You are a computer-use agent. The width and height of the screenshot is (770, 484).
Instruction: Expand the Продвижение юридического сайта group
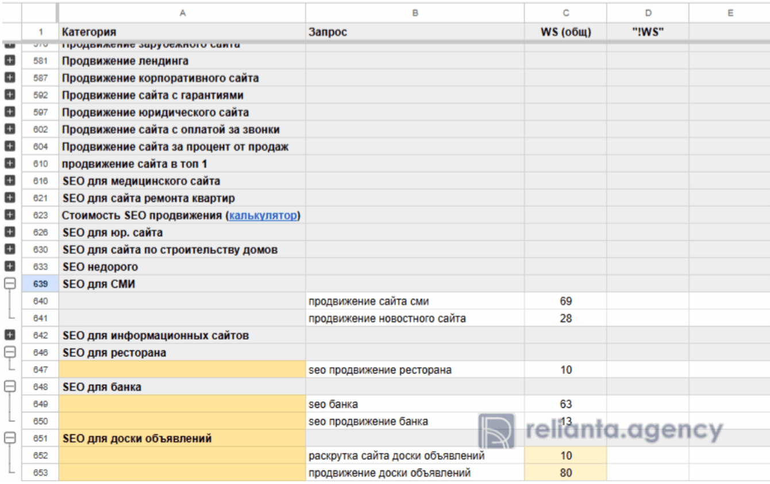click(9, 112)
